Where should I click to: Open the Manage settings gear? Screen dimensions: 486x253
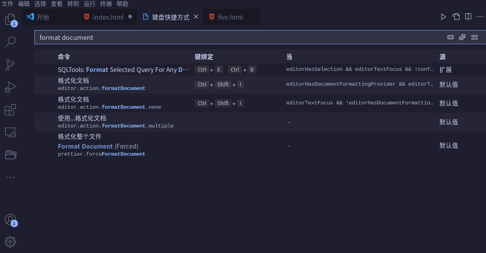(10, 242)
